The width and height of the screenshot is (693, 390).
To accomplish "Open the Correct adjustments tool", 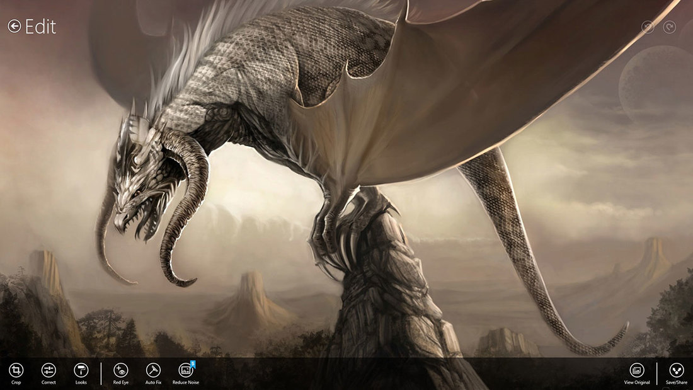I will [x=49, y=374].
